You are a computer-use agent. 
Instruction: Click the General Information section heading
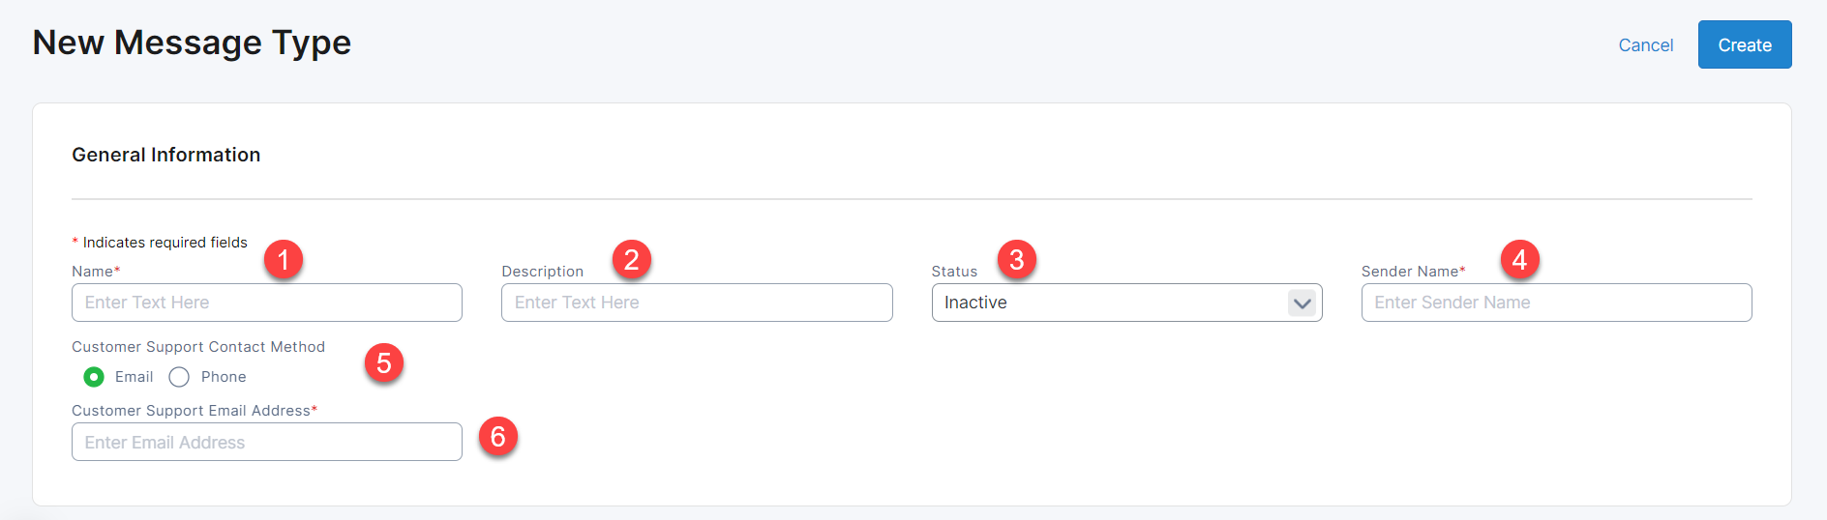166,155
